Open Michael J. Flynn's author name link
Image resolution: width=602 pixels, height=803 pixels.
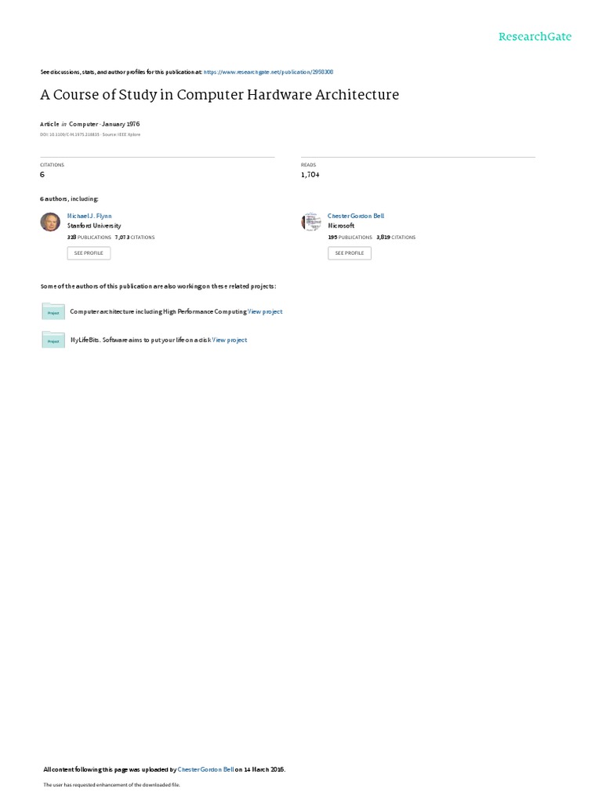(89, 216)
